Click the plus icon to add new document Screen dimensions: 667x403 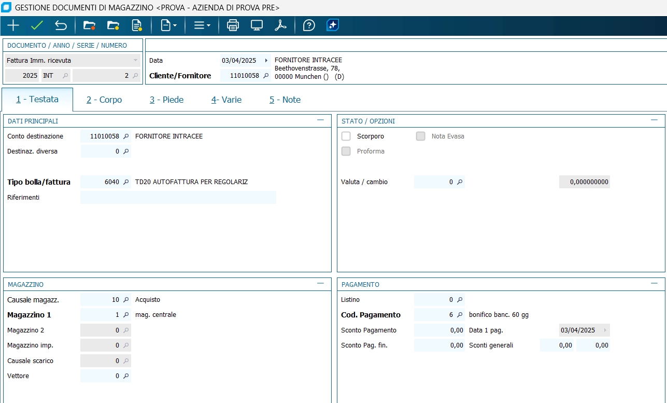13,25
